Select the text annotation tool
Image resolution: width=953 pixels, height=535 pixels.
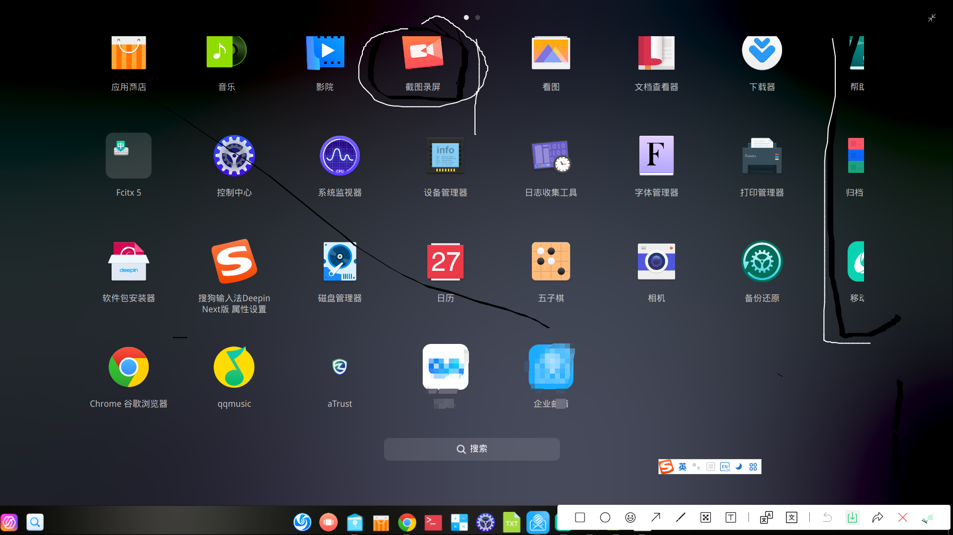pyautogui.click(x=731, y=517)
